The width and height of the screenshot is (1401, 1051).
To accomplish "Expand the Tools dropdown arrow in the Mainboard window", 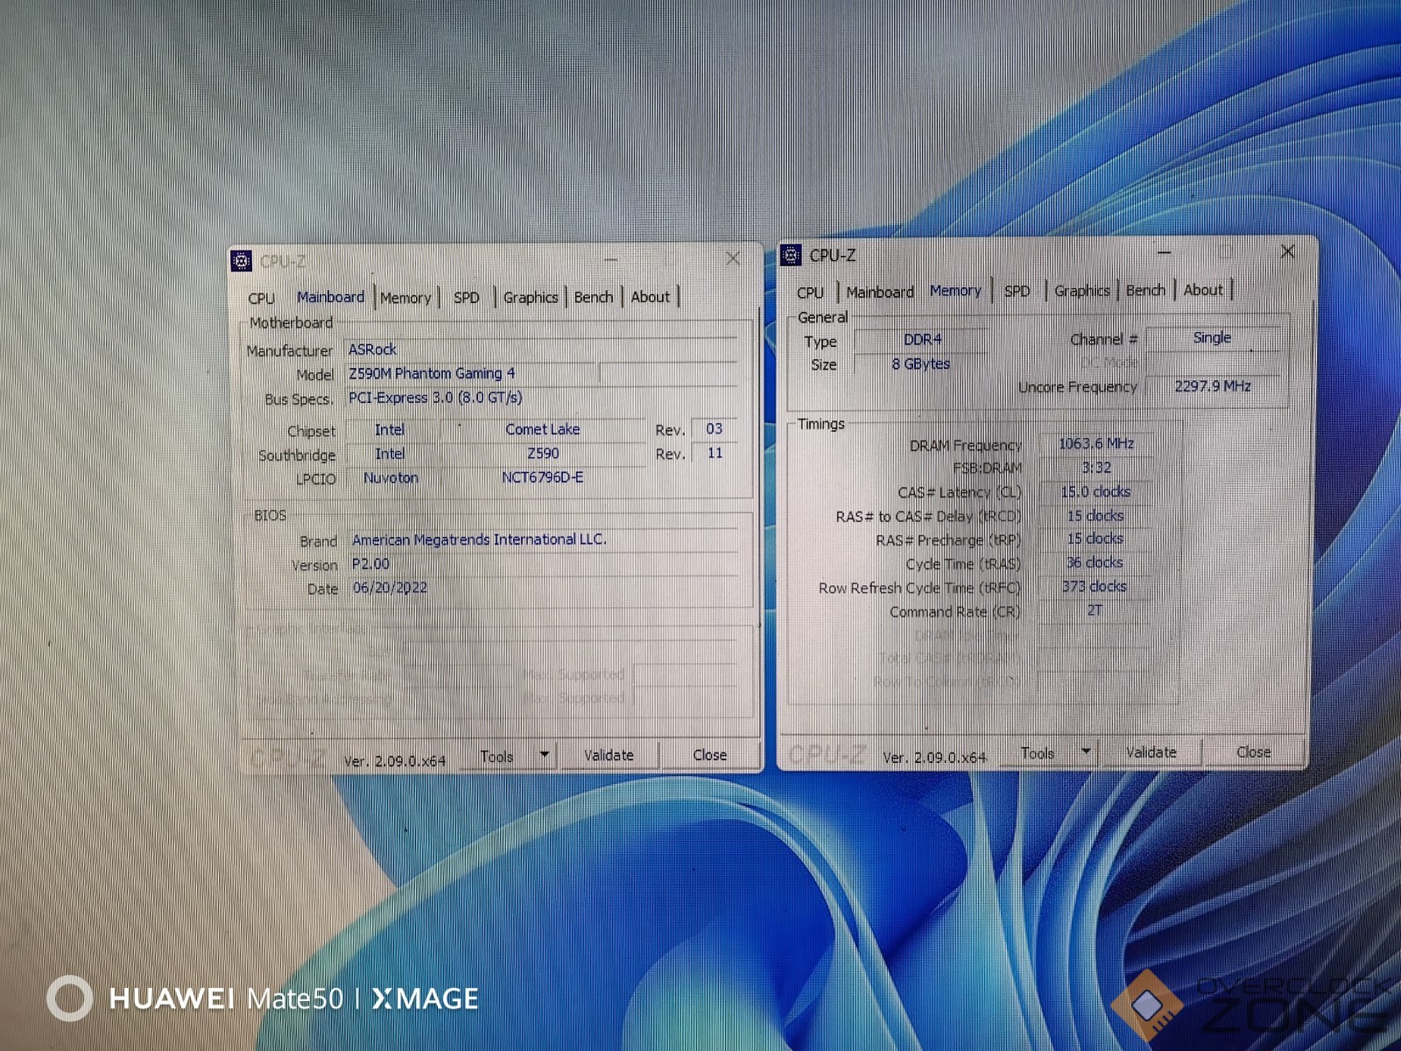I will tap(544, 755).
